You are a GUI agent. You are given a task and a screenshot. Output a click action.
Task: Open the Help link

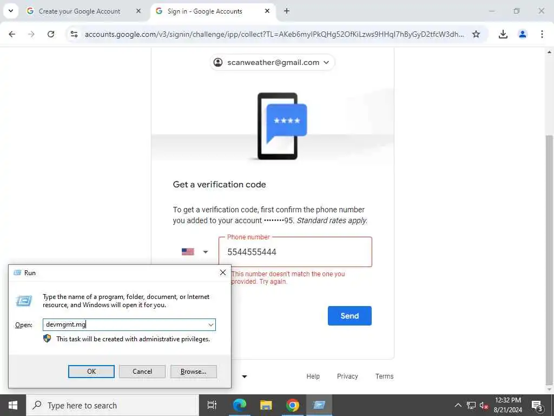(313, 376)
